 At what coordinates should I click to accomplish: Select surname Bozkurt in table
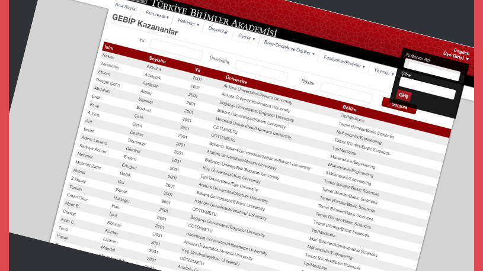coord(143,108)
